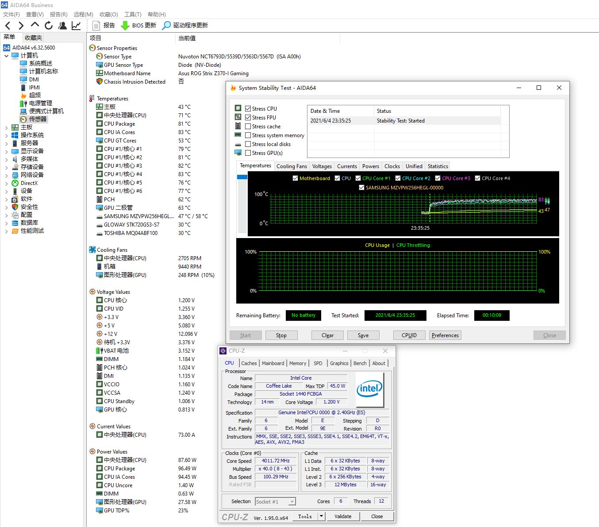Select 操作系统 Windows tree node
Screen dimensions: 599x527
pos(28,135)
